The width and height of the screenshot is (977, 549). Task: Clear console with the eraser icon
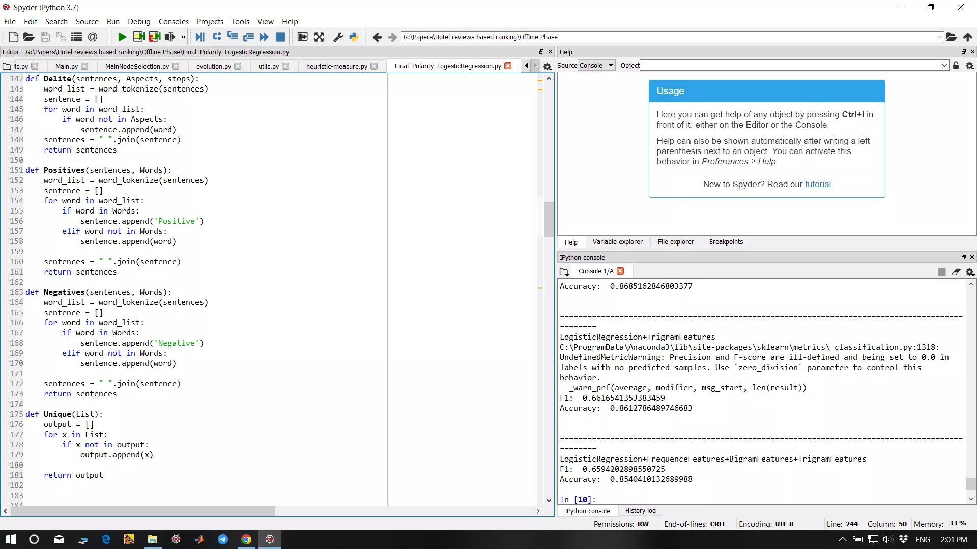click(956, 272)
